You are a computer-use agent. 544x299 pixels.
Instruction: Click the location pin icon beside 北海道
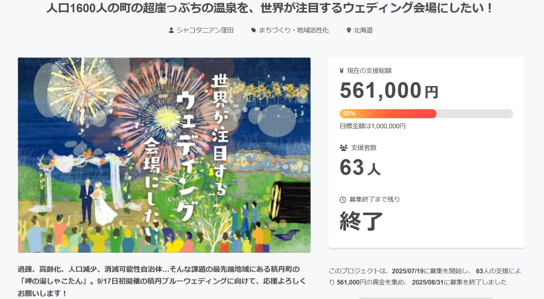[x=349, y=30]
